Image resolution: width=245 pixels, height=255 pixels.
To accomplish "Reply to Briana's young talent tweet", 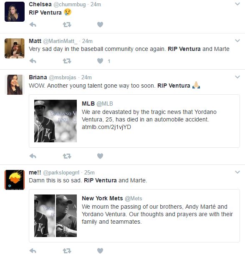I will point(33,156).
